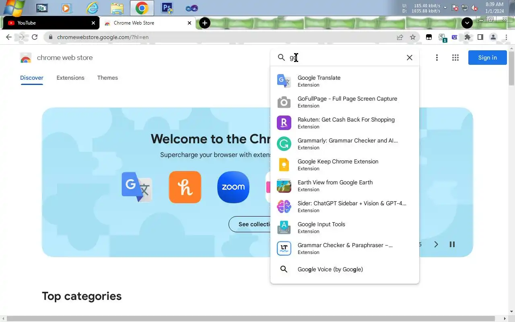Open the See collection button

pos(249,224)
